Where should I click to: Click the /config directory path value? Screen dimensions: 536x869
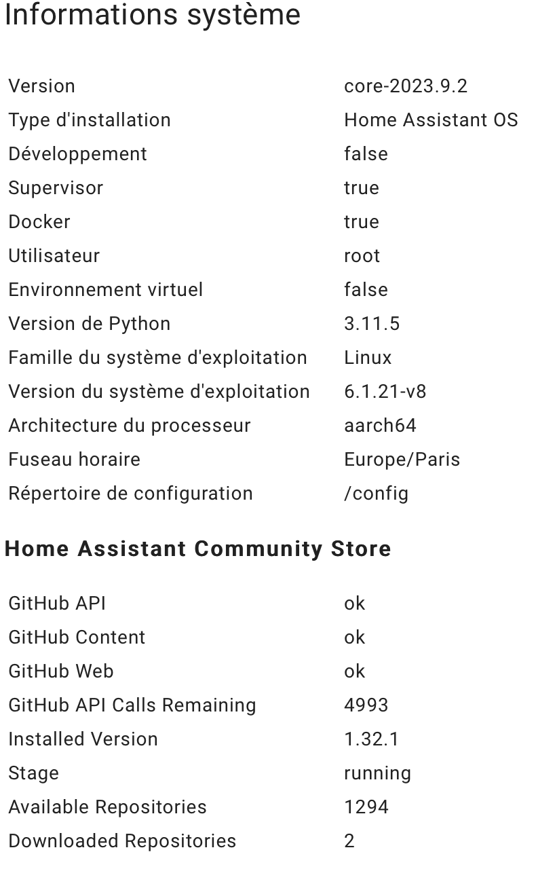[x=377, y=494]
